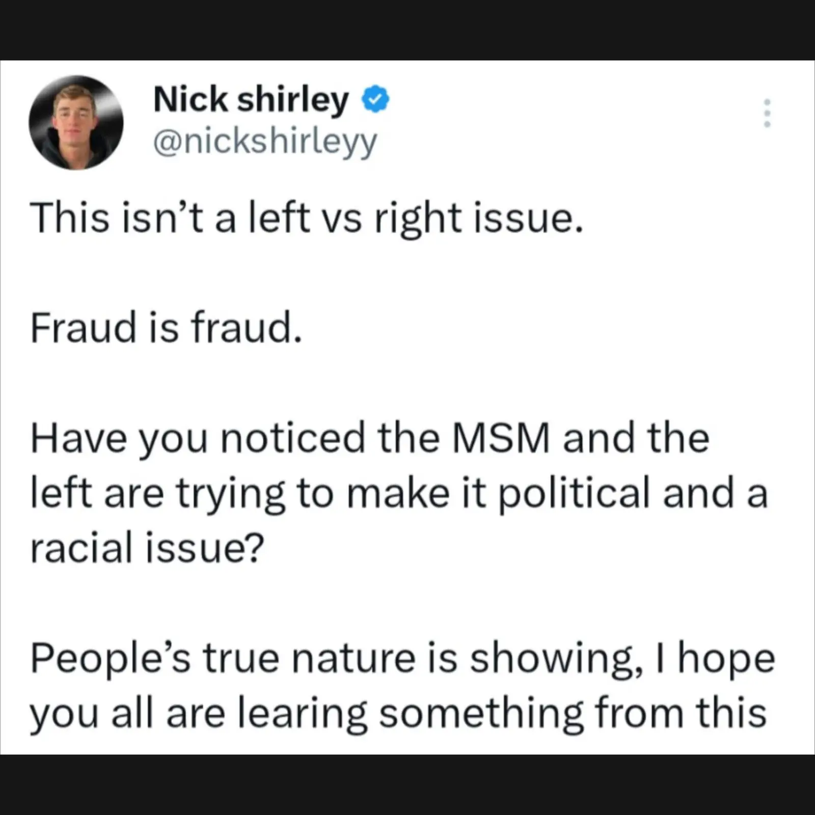815x815 pixels.
Task: Click the word "MSM" in the tweet
Action: pos(501,438)
